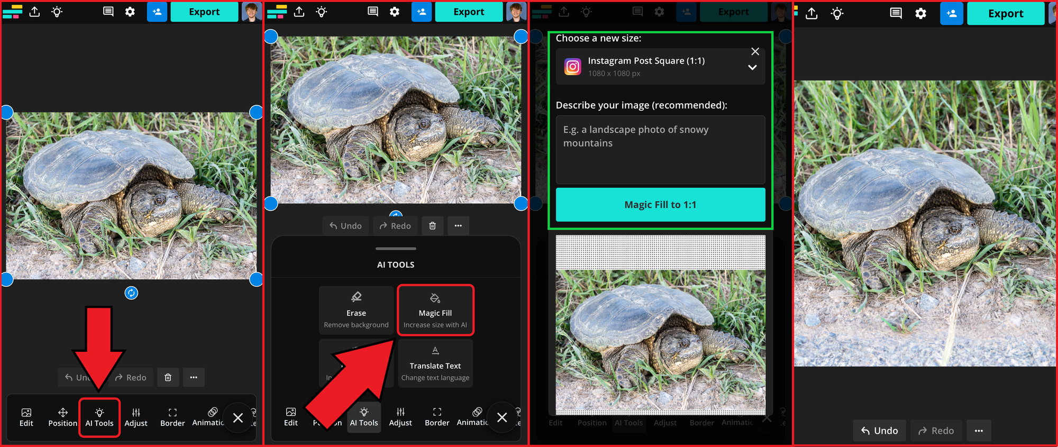Open Adjust tab in second screen's bottom bar
Screen dimensions: 1058x447
tap(400, 417)
